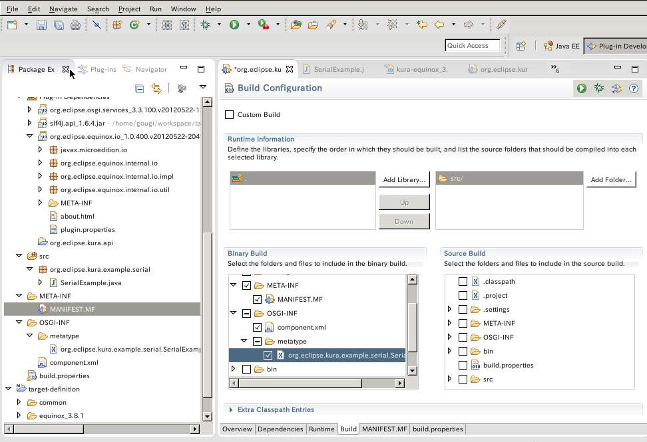Open Package Explorer view menu triangle
This screenshot has width=647, height=442.
click(202, 87)
